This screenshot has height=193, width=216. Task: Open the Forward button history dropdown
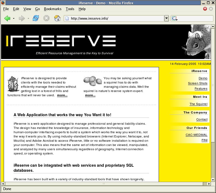click(28, 18)
